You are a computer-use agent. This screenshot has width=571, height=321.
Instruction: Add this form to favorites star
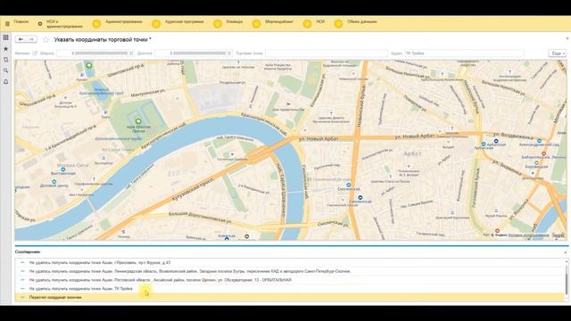(46, 39)
